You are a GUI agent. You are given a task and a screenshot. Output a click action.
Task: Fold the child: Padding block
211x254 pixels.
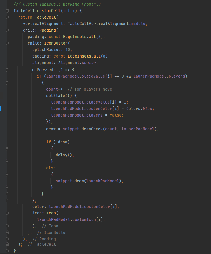point(7,30)
